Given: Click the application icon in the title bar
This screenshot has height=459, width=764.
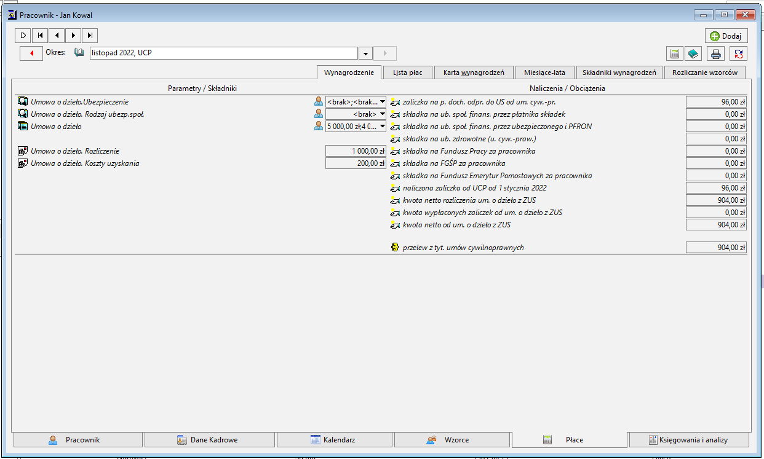Looking at the screenshot, I should tap(11, 14).
